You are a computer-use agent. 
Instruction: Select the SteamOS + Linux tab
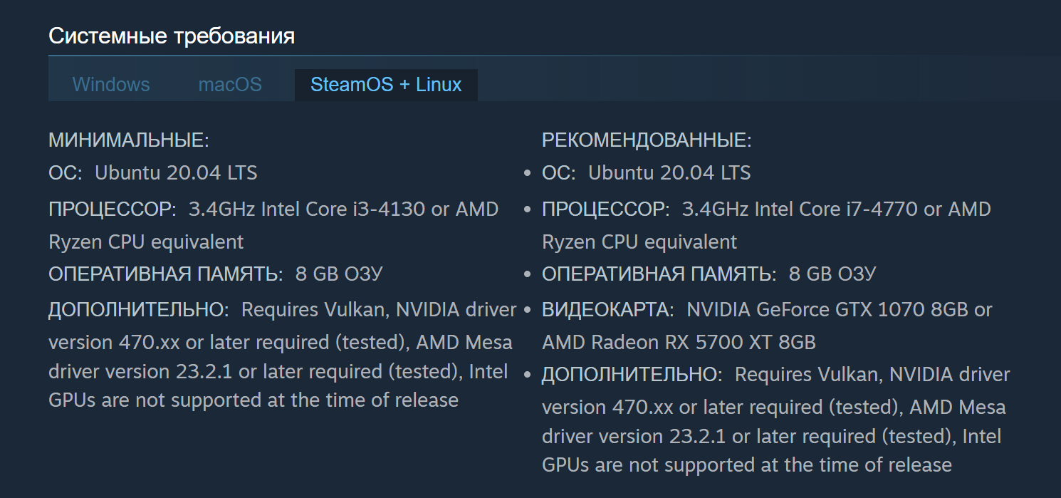(386, 85)
